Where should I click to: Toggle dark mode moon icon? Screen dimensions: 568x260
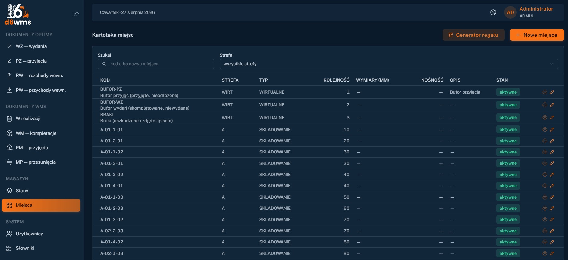(493, 12)
